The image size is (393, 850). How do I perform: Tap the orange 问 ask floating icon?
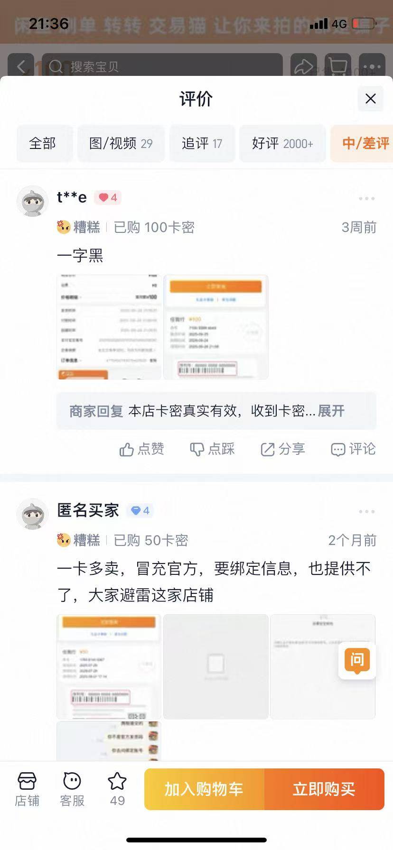click(357, 660)
